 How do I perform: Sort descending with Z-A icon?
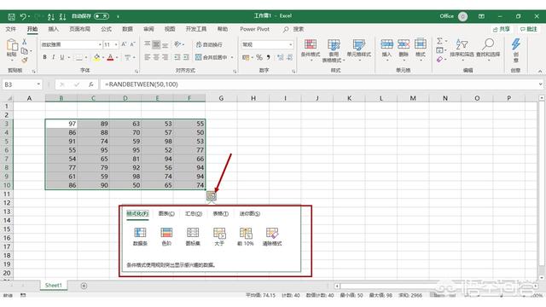coord(62,16)
